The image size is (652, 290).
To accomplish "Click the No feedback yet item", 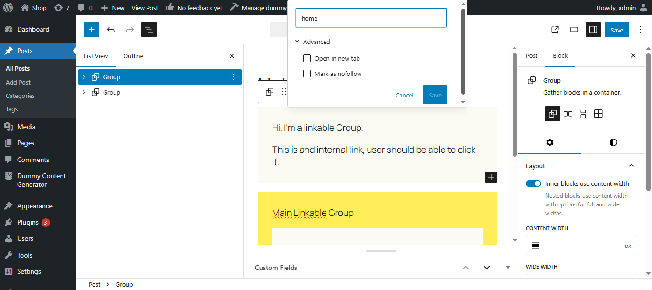I will point(194,8).
